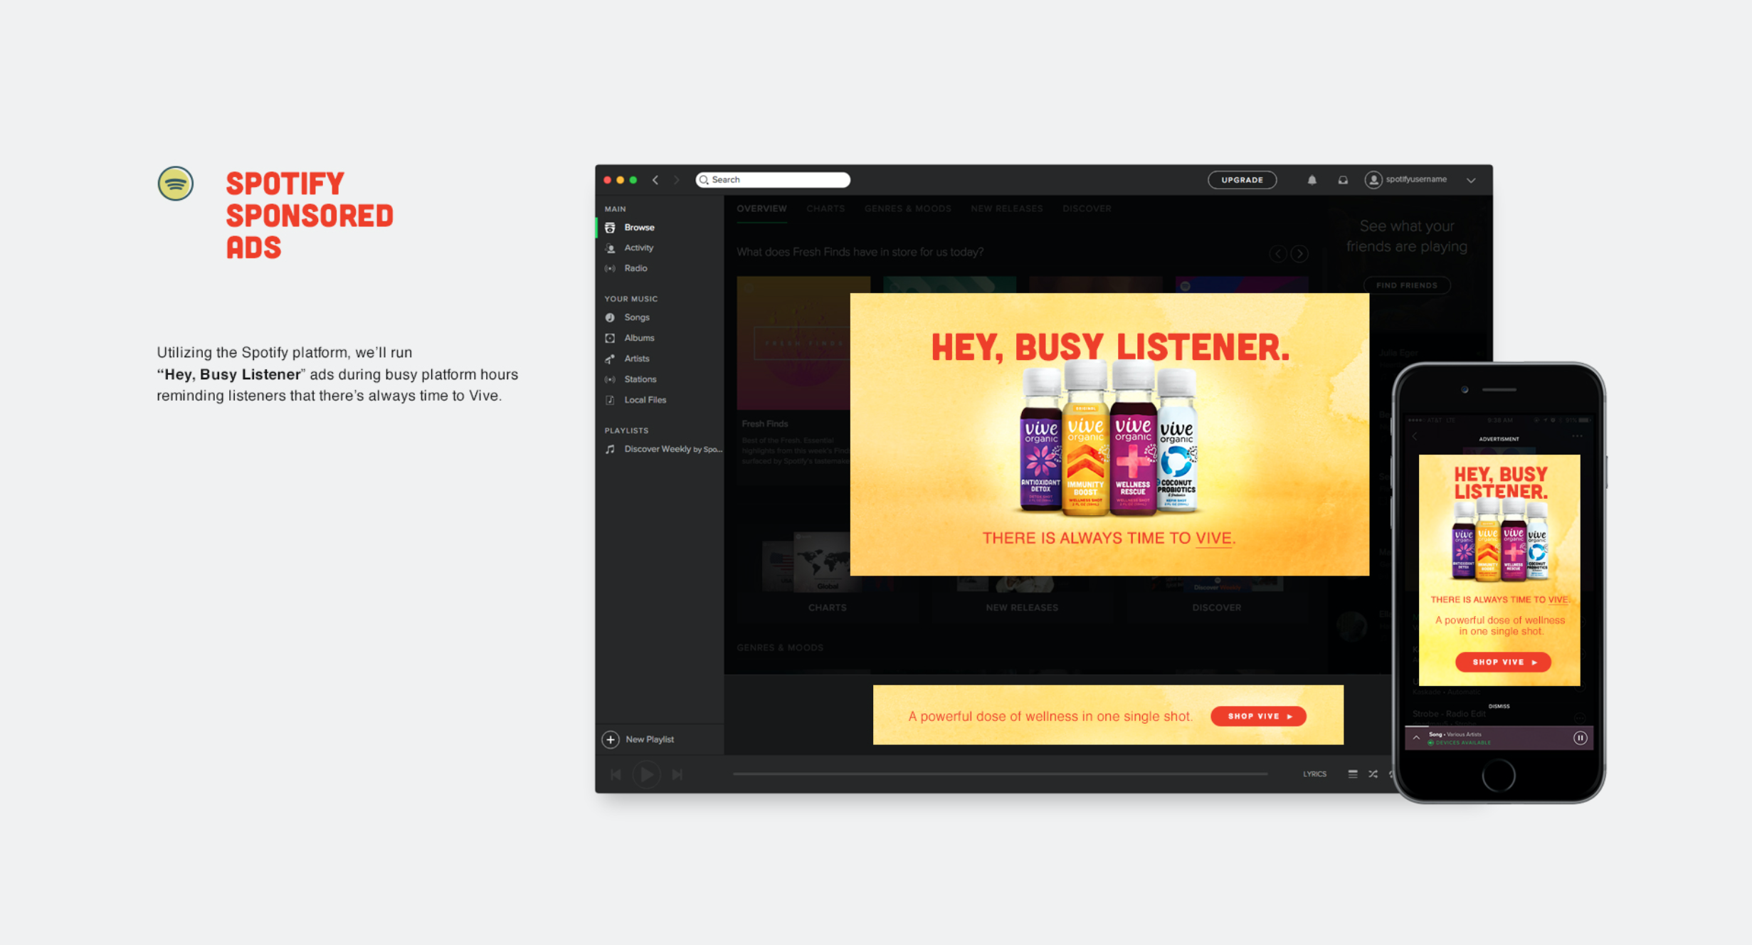
Task: Click the play button in player bar
Action: point(646,774)
